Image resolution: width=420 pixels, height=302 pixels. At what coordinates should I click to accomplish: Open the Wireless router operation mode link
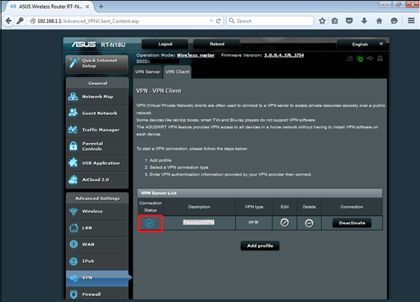(196, 55)
